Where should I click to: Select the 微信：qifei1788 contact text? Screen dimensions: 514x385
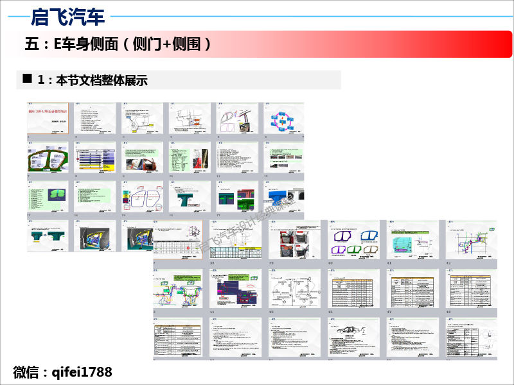click(x=62, y=372)
